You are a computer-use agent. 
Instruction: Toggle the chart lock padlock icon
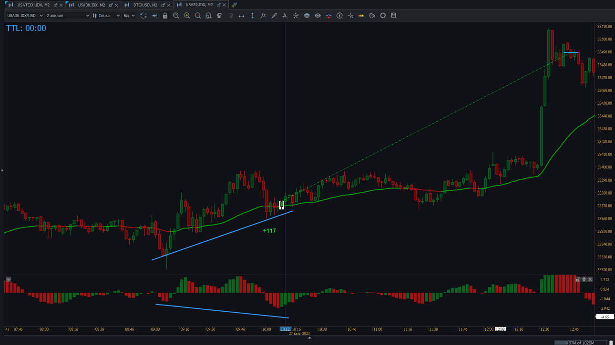click(x=165, y=16)
